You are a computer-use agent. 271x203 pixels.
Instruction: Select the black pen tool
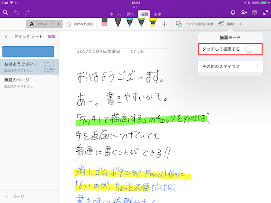tap(118, 22)
